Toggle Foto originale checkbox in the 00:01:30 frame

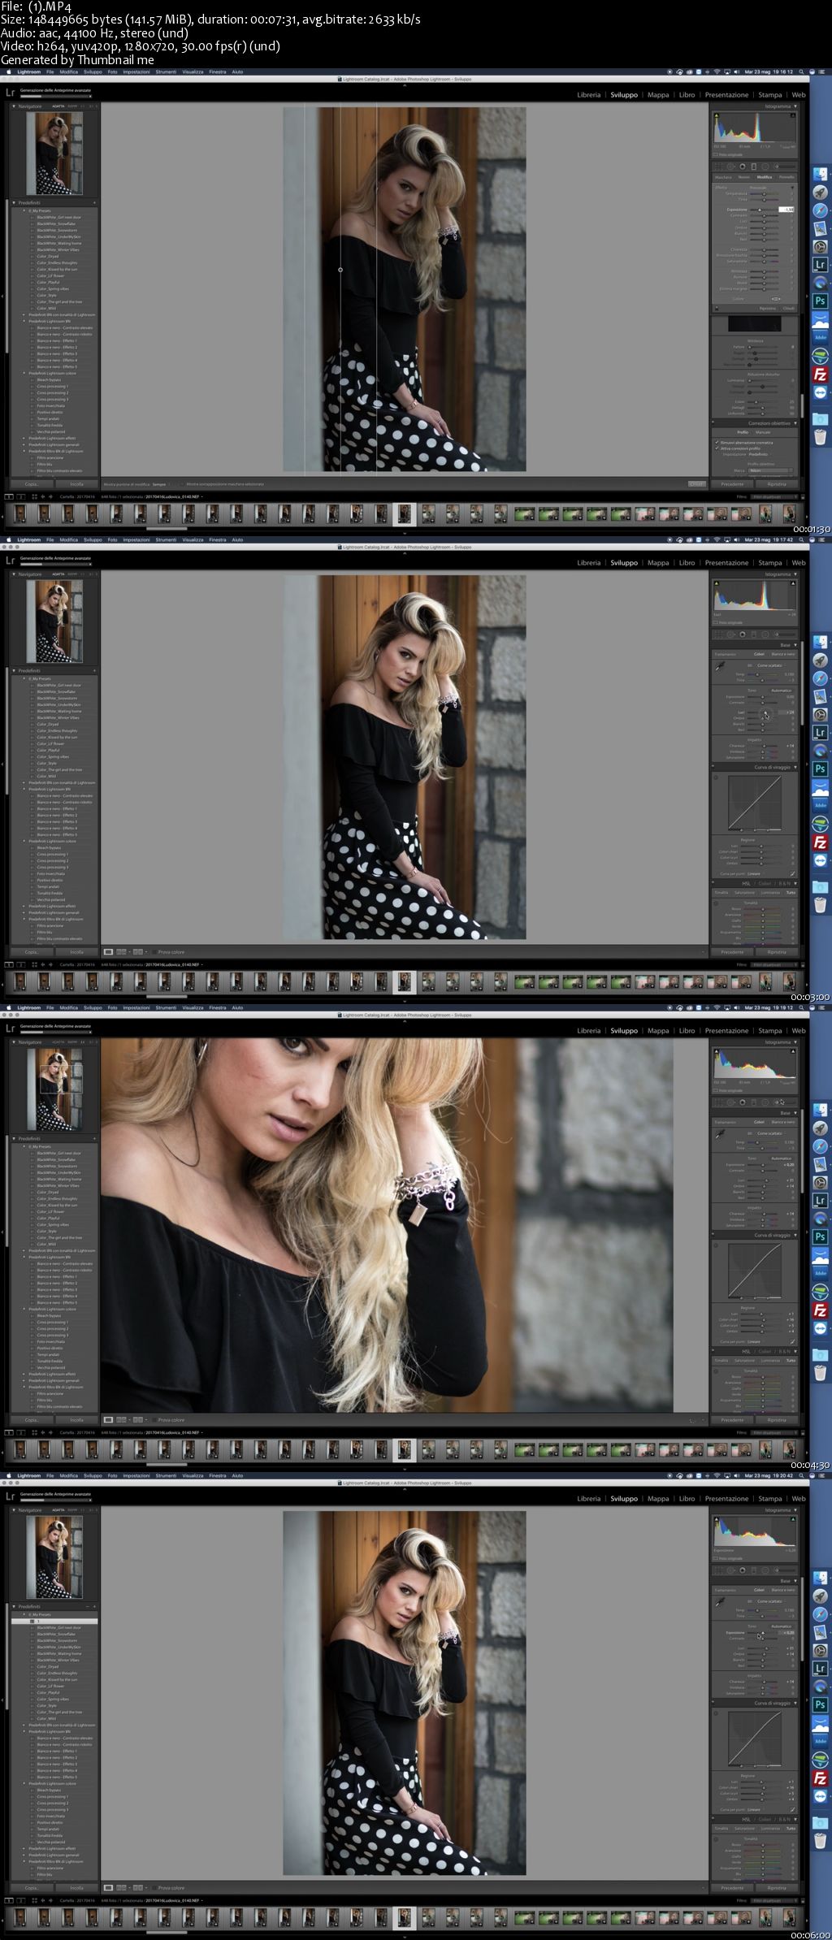pyautogui.click(x=714, y=154)
